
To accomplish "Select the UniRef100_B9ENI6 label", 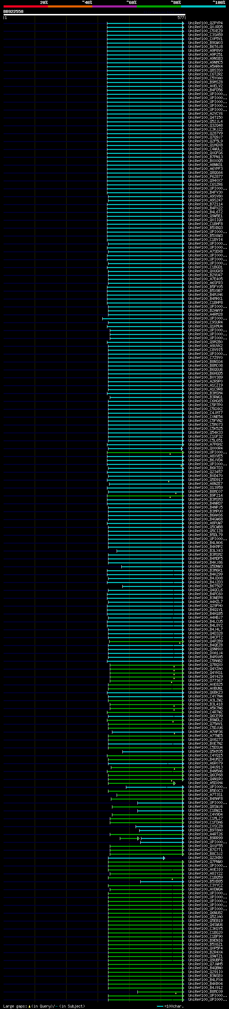I will click(205, 940).
